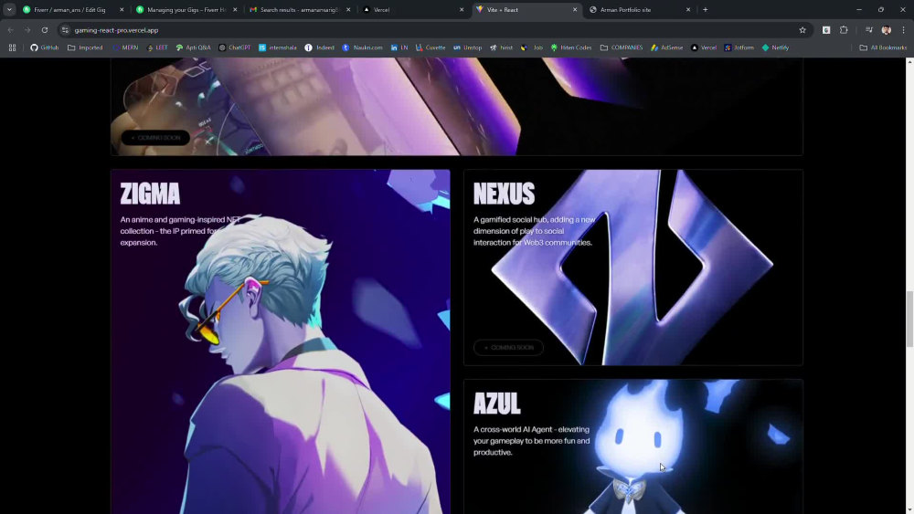Open the media control button
914x514 pixels.
tap(869, 30)
